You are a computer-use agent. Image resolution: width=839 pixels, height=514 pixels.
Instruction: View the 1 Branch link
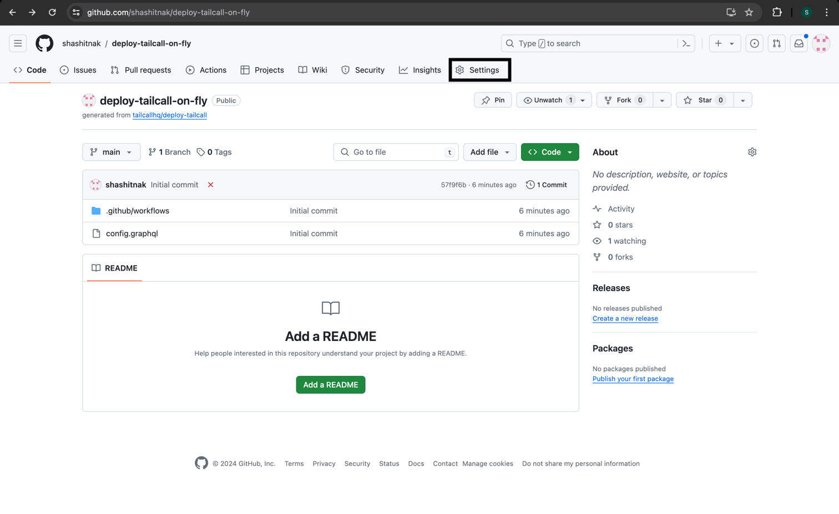169,152
